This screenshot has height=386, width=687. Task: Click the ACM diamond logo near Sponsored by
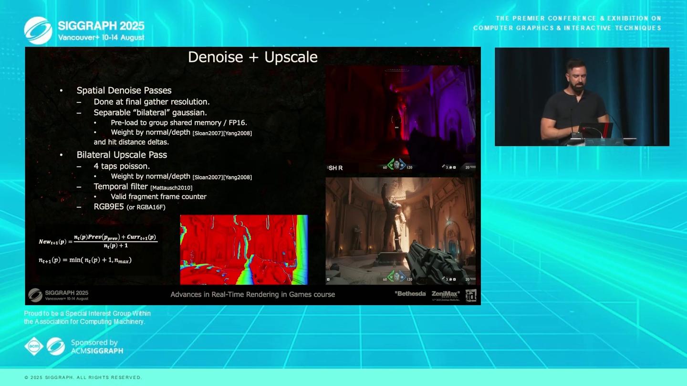click(x=34, y=346)
